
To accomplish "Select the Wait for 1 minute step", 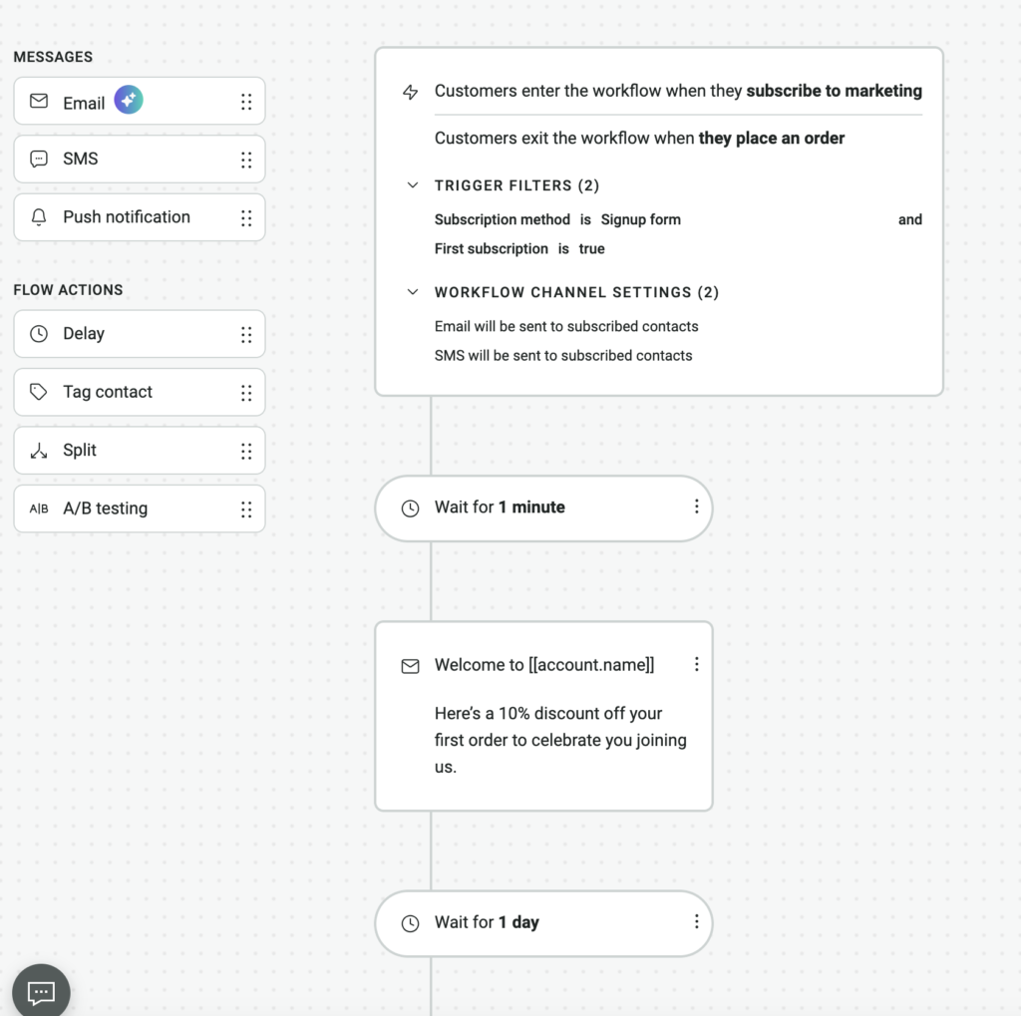I will (528, 508).
